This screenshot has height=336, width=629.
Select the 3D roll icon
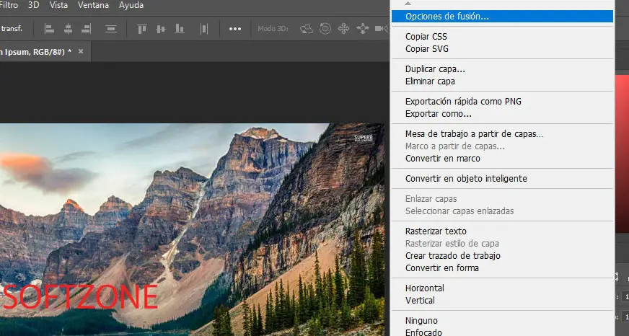pos(325,29)
